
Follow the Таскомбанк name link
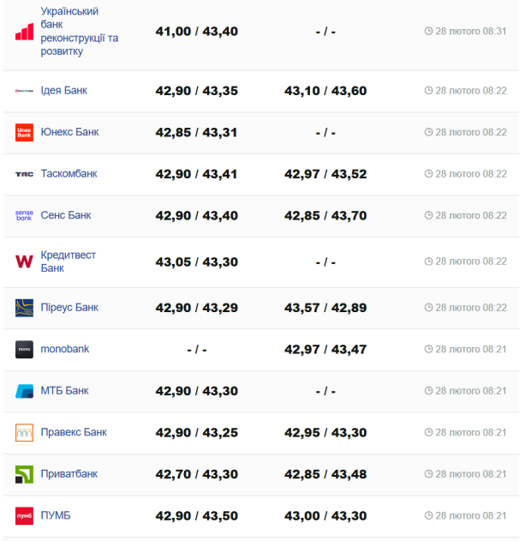69,174
